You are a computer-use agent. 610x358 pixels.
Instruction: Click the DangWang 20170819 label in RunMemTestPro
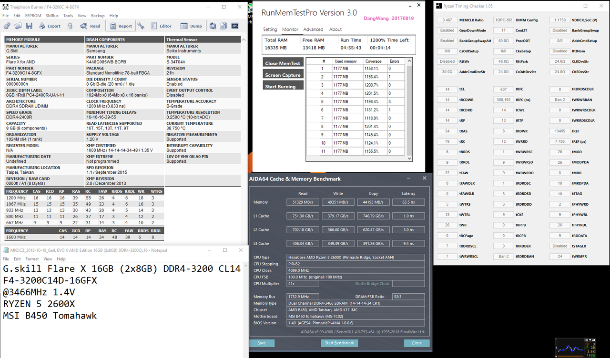[388, 18]
